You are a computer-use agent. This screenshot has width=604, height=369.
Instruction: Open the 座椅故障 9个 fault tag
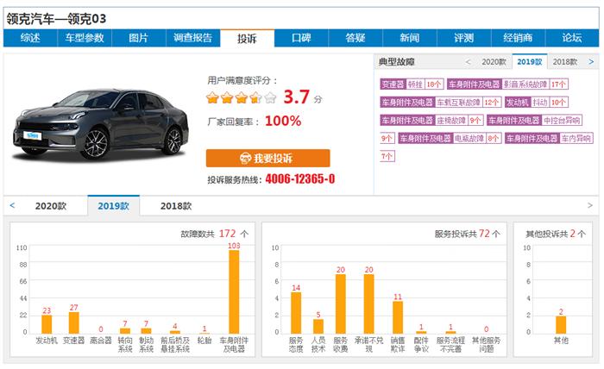pos(431,121)
